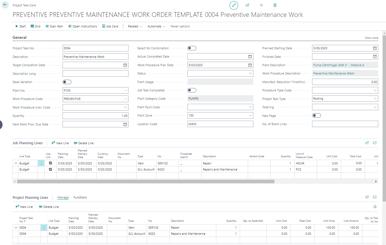Click the share icon at top
Image resolution: width=386 pixels, height=245 pixels.
pos(248,5)
